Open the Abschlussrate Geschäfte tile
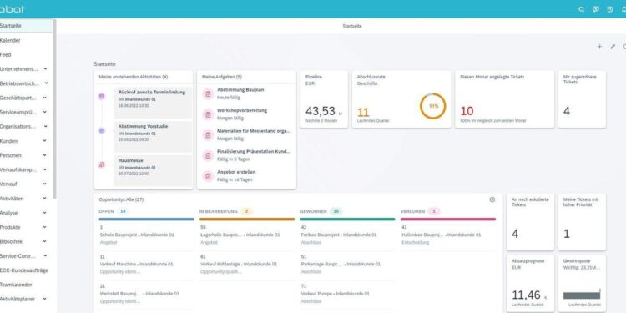The width and height of the screenshot is (626, 313). [x=401, y=99]
